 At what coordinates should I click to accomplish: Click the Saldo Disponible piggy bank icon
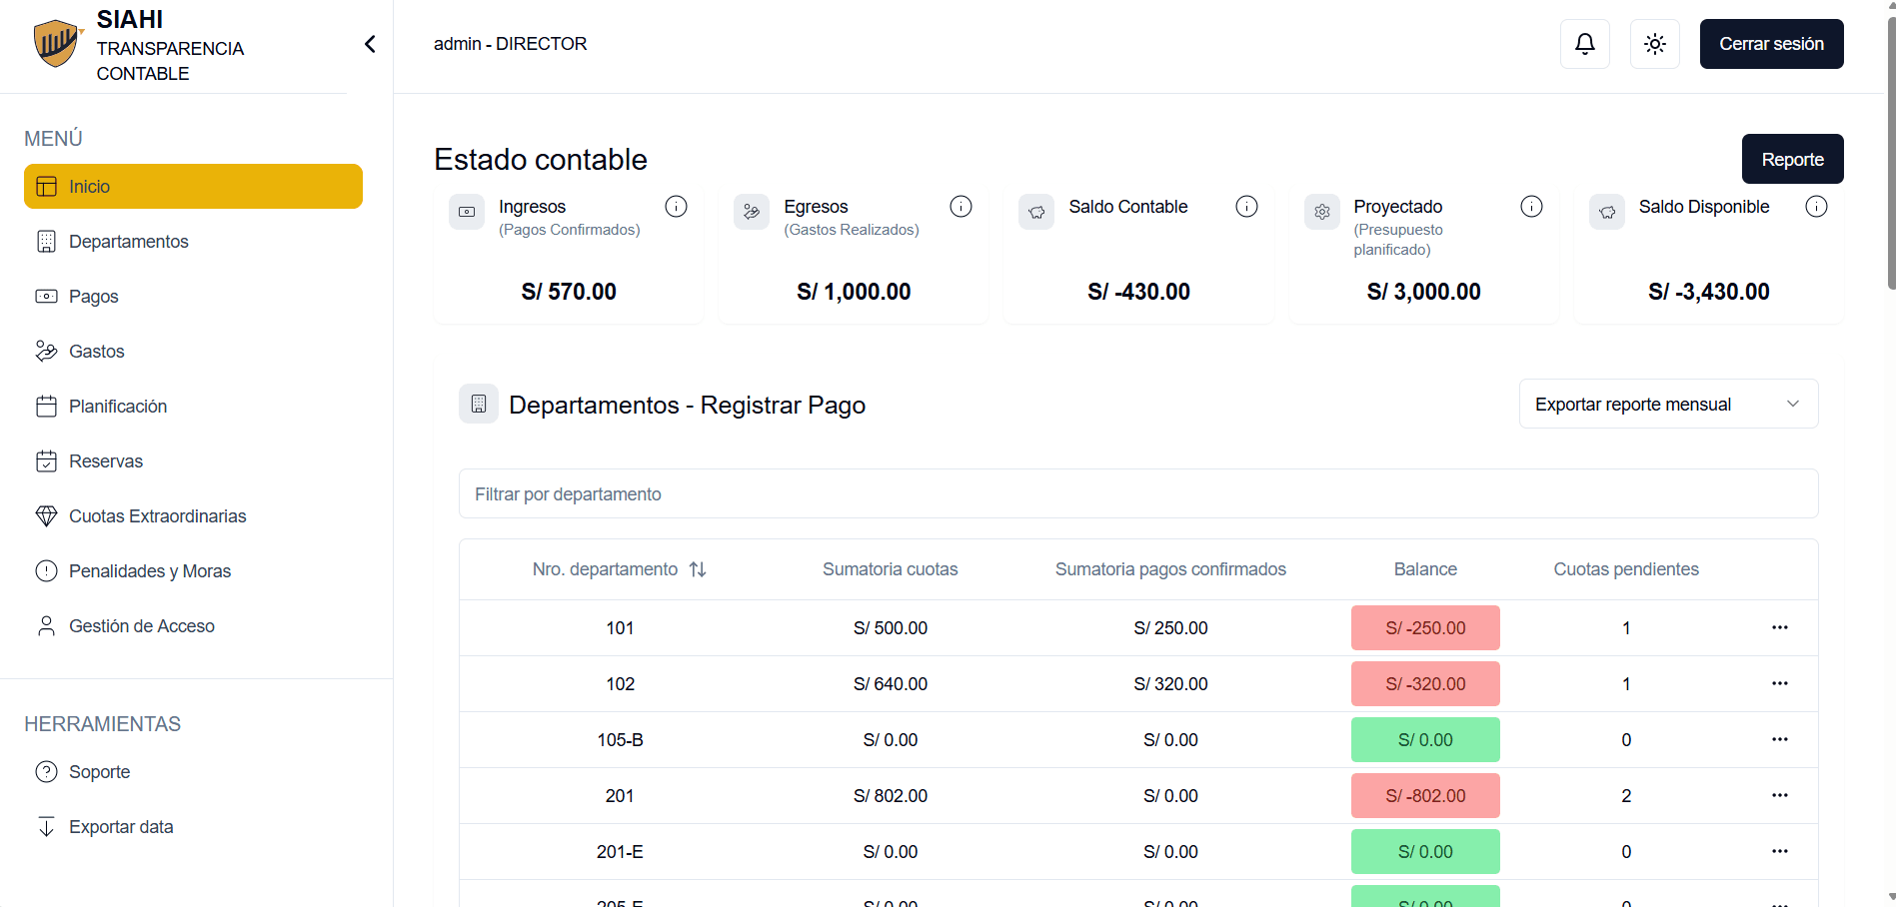pos(1607,212)
